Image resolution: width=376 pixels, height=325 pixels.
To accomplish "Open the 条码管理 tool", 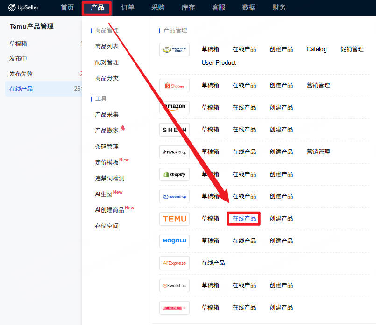I will pos(106,146).
